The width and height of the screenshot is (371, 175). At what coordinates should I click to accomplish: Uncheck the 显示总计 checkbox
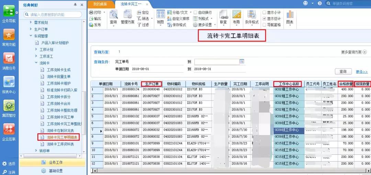(265, 19)
